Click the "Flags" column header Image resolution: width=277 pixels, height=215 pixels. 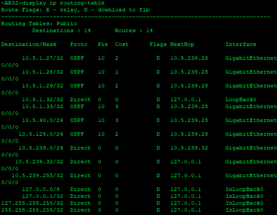tap(158, 44)
